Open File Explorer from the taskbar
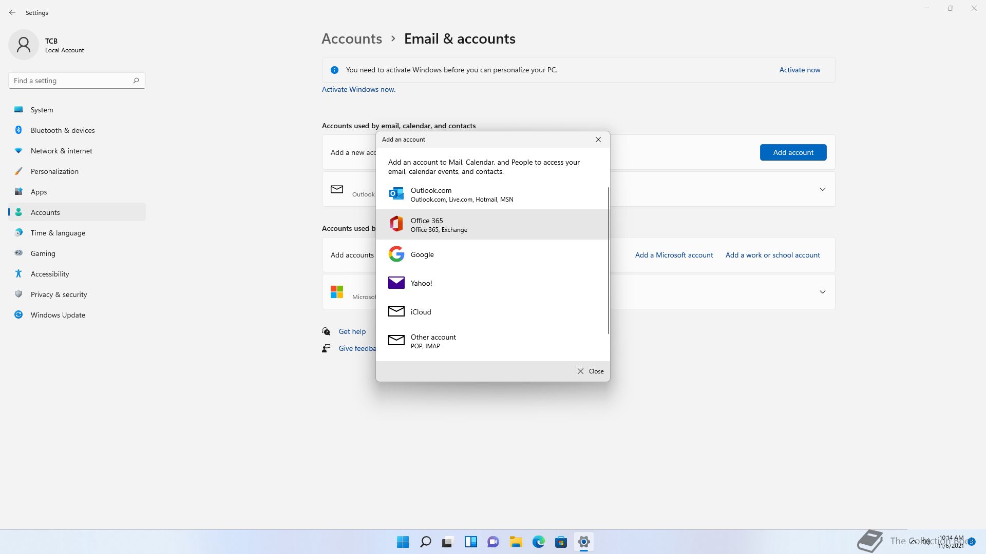The width and height of the screenshot is (986, 554). [516, 542]
